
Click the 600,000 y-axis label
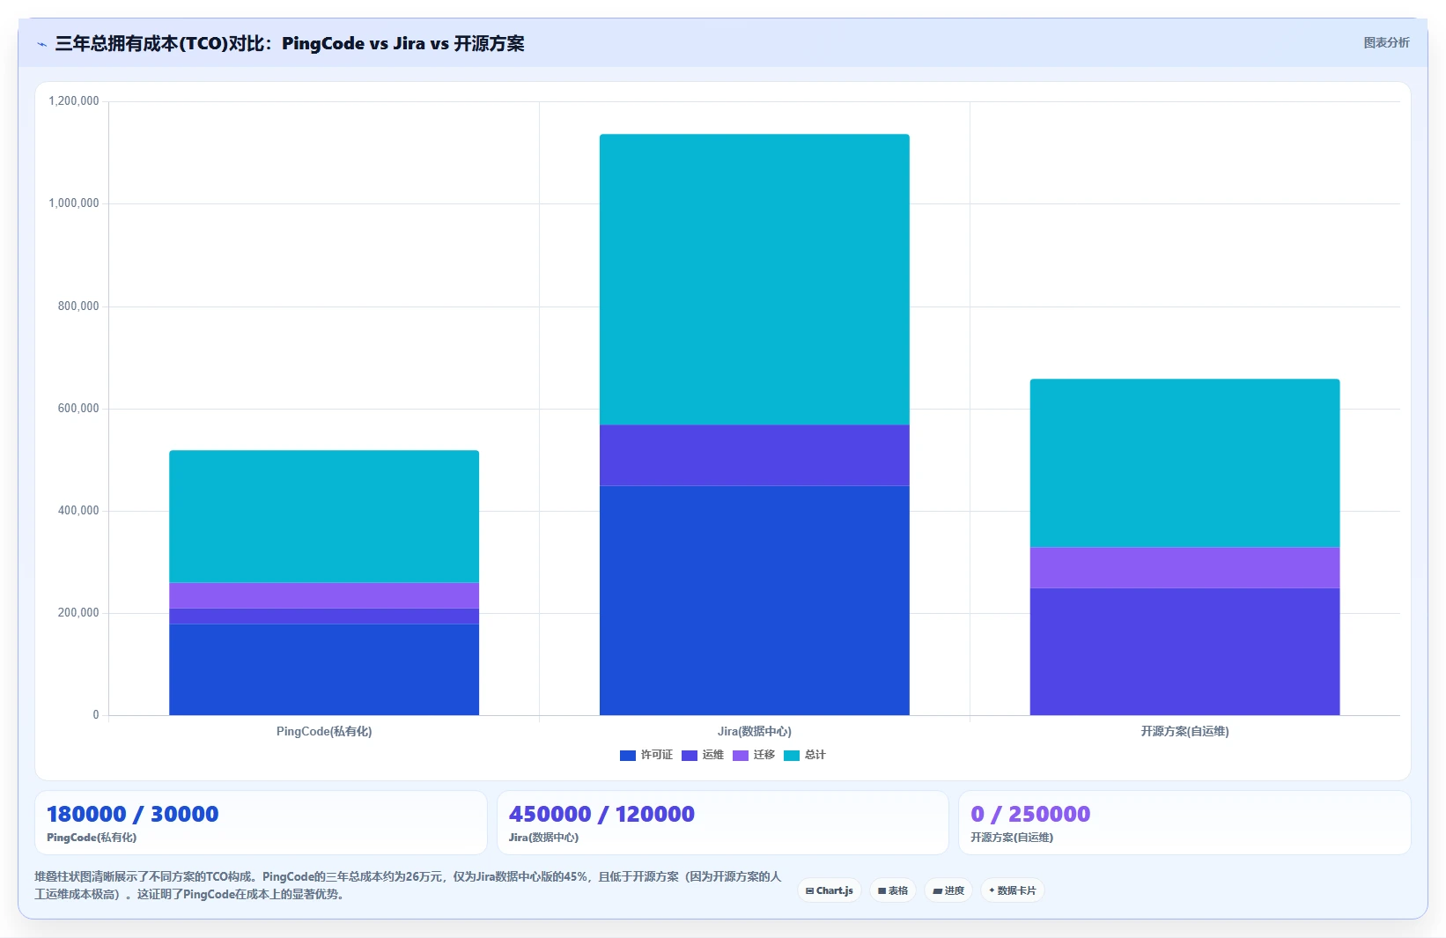(x=78, y=409)
